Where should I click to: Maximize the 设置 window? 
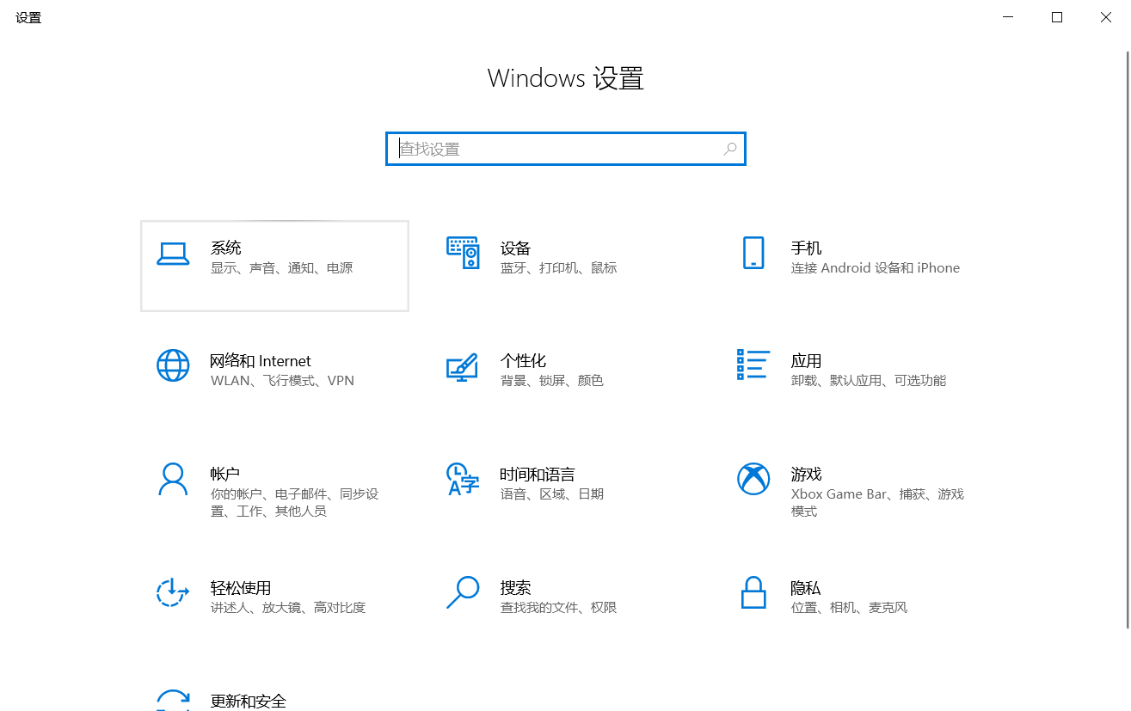coord(1057,17)
